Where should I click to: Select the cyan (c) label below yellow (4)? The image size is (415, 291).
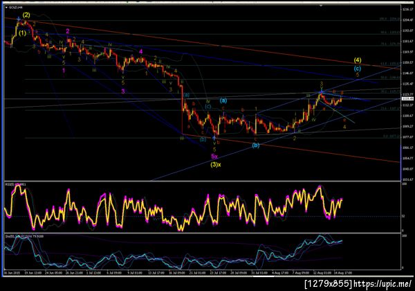tap(358, 68)
